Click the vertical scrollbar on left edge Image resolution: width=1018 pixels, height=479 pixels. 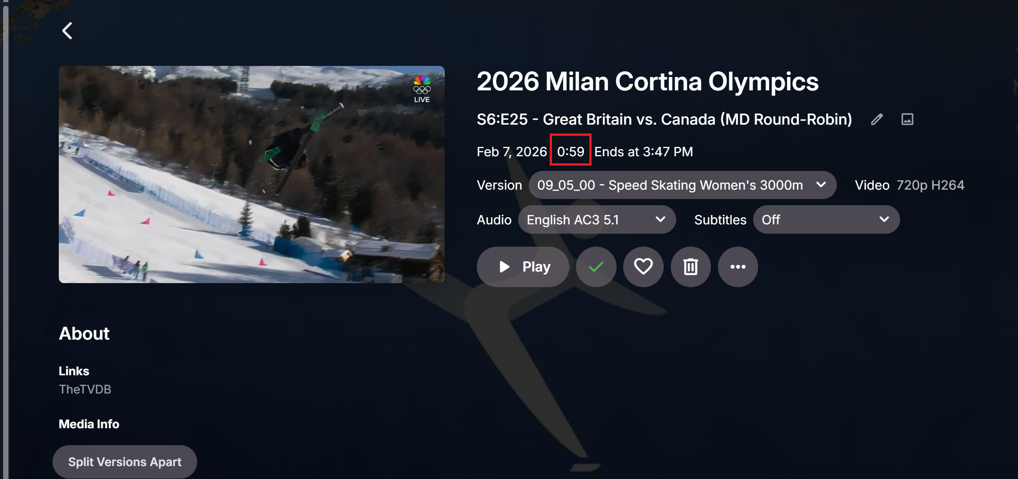(5, 239)
